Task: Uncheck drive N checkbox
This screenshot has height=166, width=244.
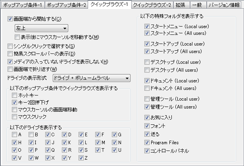Action: click(114, 142)
